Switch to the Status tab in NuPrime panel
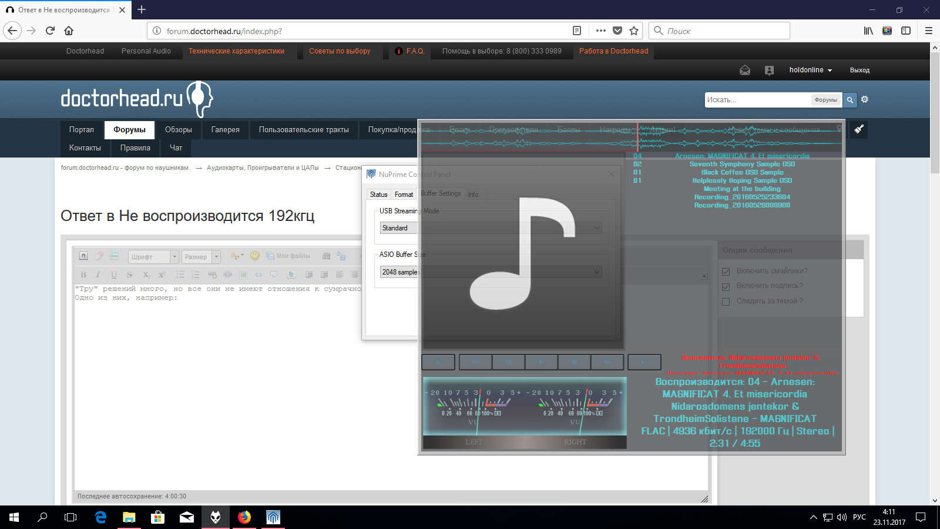The height and width of the screenshot is (529, 940). (378, 195)
